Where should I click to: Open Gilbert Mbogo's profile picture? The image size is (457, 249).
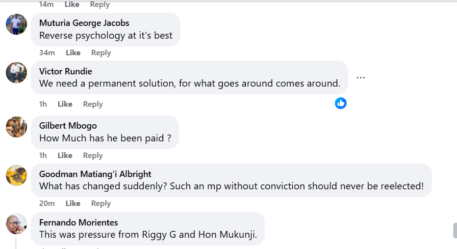coord(16,127)
